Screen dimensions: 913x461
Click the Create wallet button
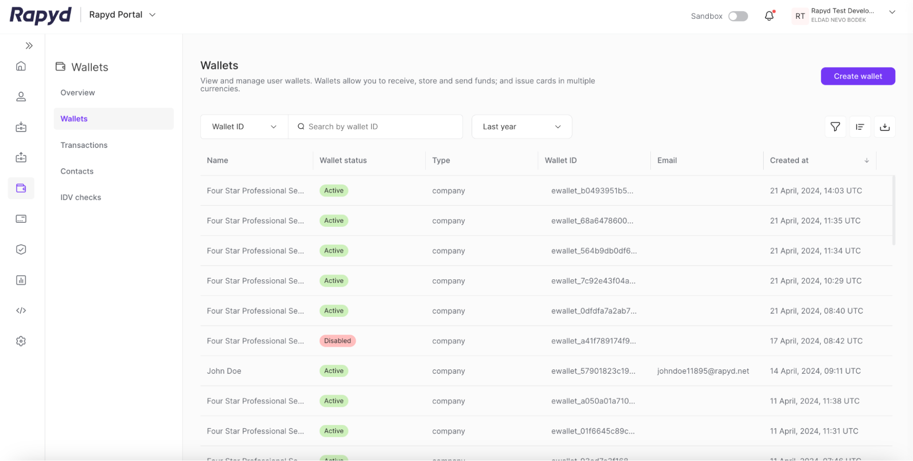857,76
